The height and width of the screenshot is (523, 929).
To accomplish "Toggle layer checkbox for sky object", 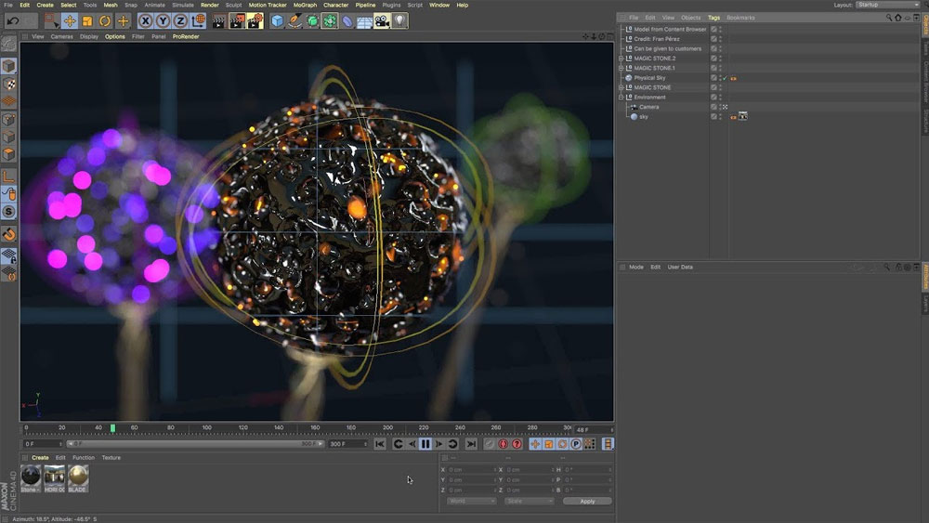I will coord(713,117).
